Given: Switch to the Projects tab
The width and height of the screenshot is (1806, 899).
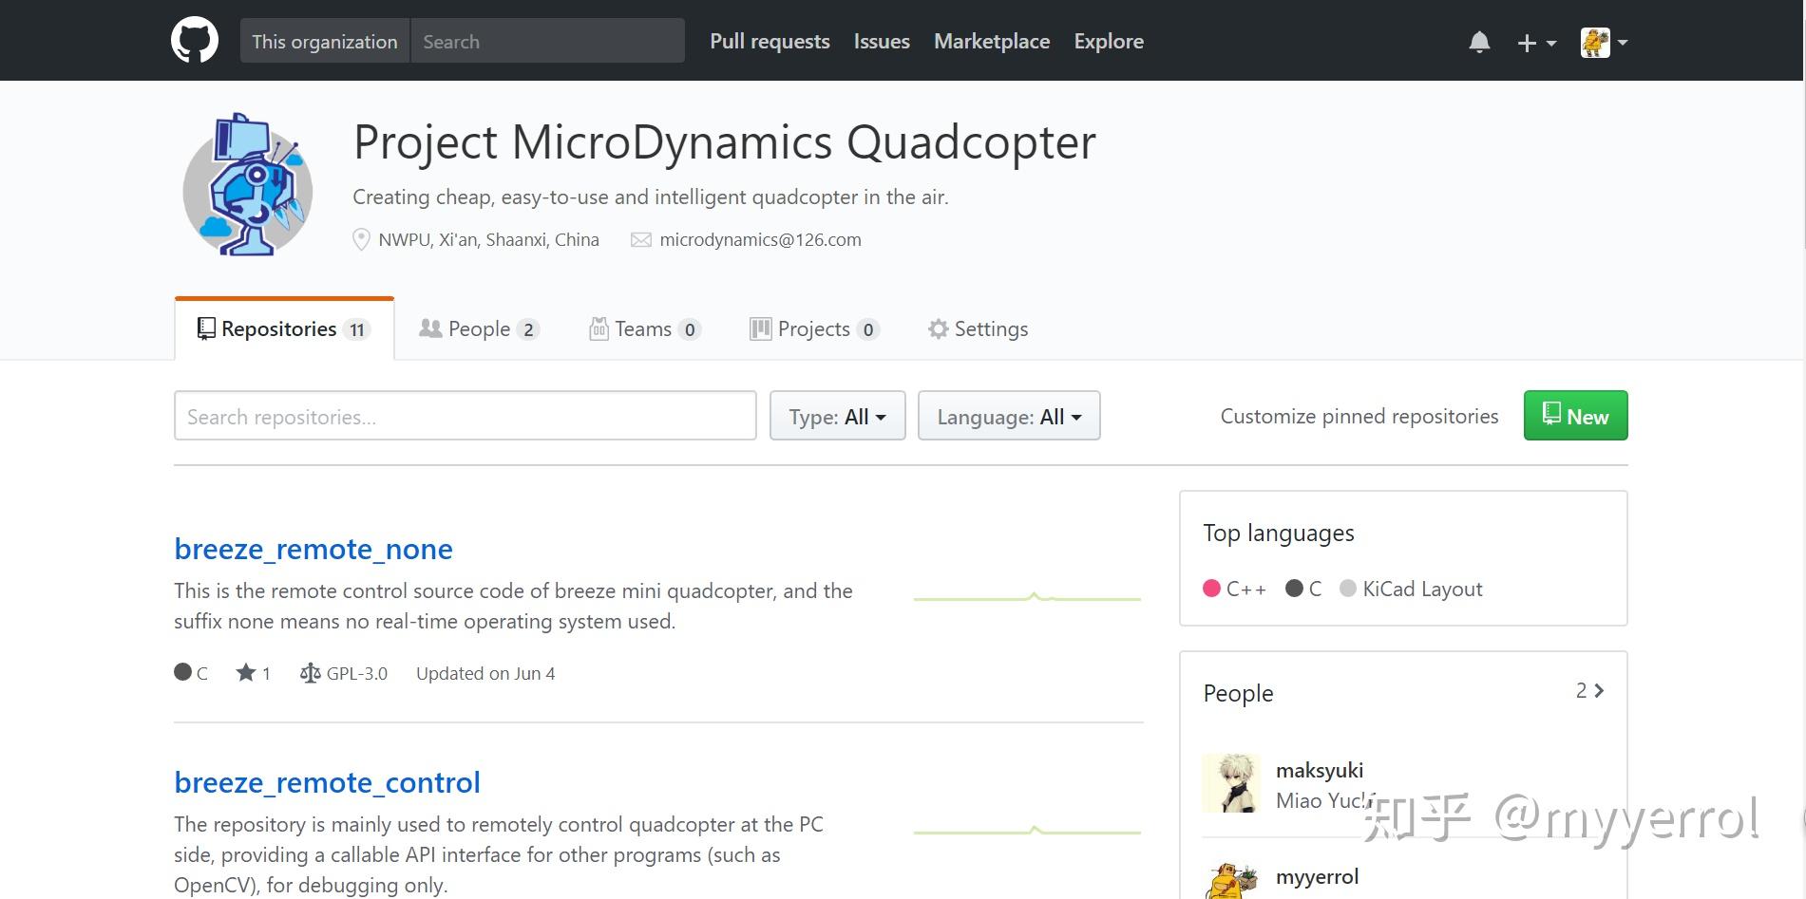Looking at the screenshot, I should 813,329.
